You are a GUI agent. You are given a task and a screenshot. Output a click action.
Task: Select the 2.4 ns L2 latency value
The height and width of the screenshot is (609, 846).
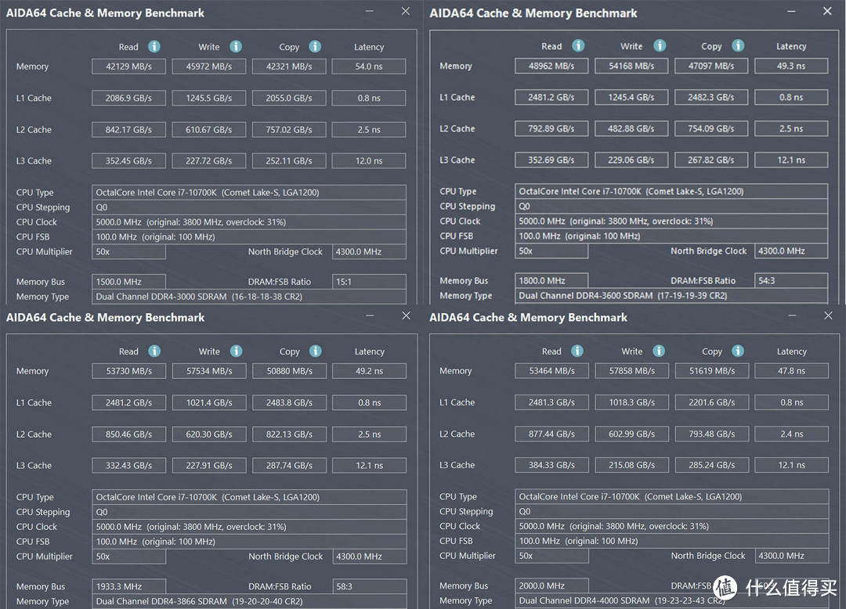[x=791, y=434]
